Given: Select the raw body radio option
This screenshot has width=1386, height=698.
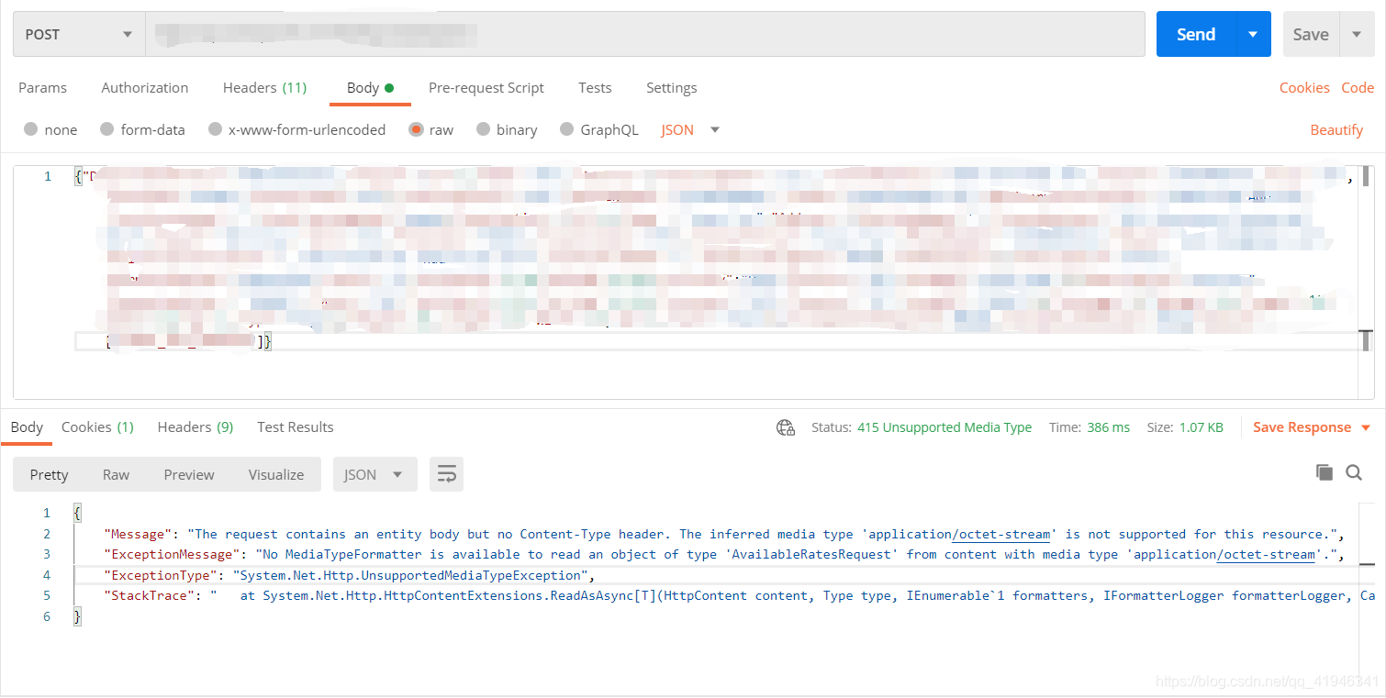Looking at the screenshot, I should [416, 129].
